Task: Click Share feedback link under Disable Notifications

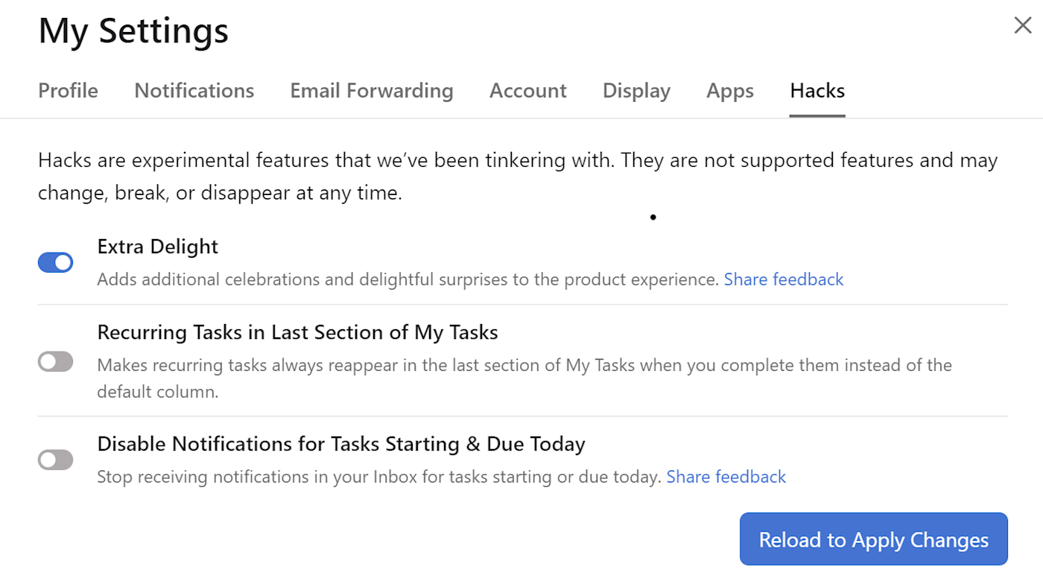Action: (726, 477)
